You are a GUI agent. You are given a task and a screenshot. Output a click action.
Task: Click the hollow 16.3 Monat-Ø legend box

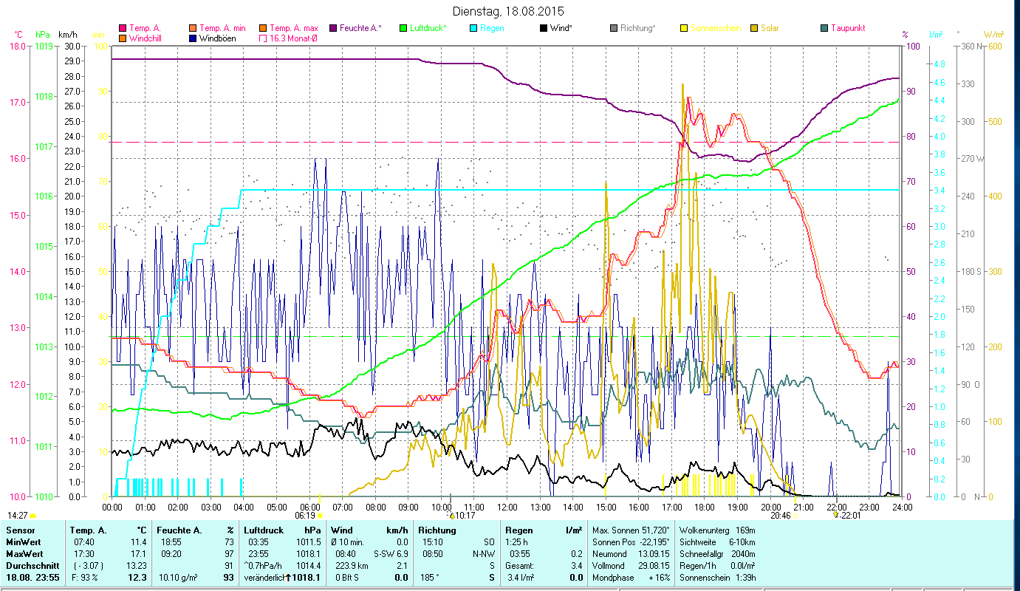263,38
